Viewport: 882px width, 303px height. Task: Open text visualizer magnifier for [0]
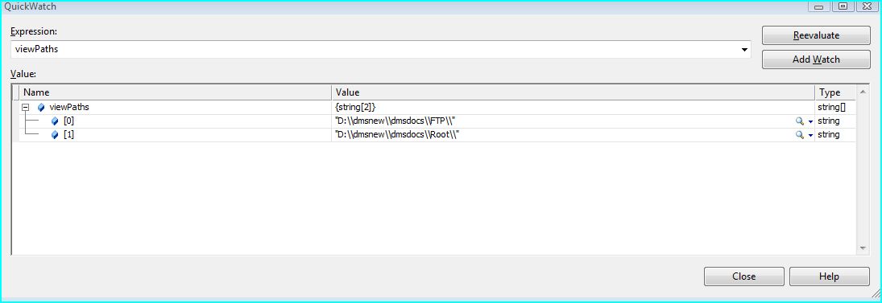[x=799, y=121]
